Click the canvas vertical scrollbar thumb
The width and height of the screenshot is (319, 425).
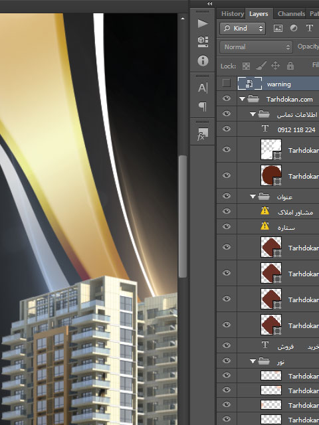[183, 216]
